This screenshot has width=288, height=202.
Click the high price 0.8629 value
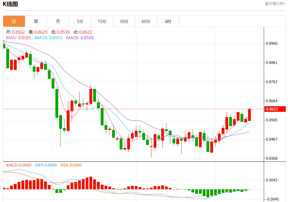coord(41,32)
